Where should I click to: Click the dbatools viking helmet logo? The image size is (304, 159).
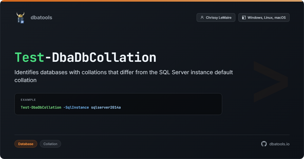coord(21,17)
